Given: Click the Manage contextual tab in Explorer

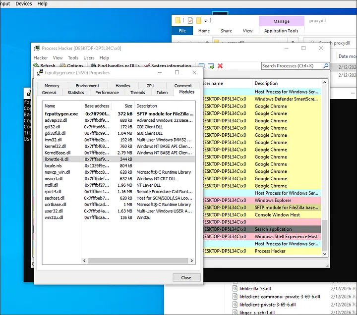Looking at the screenshot, I should 282,21.
